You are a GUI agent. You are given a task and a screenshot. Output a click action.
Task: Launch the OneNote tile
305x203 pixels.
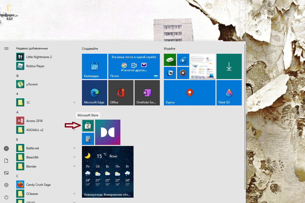point(147,93)
